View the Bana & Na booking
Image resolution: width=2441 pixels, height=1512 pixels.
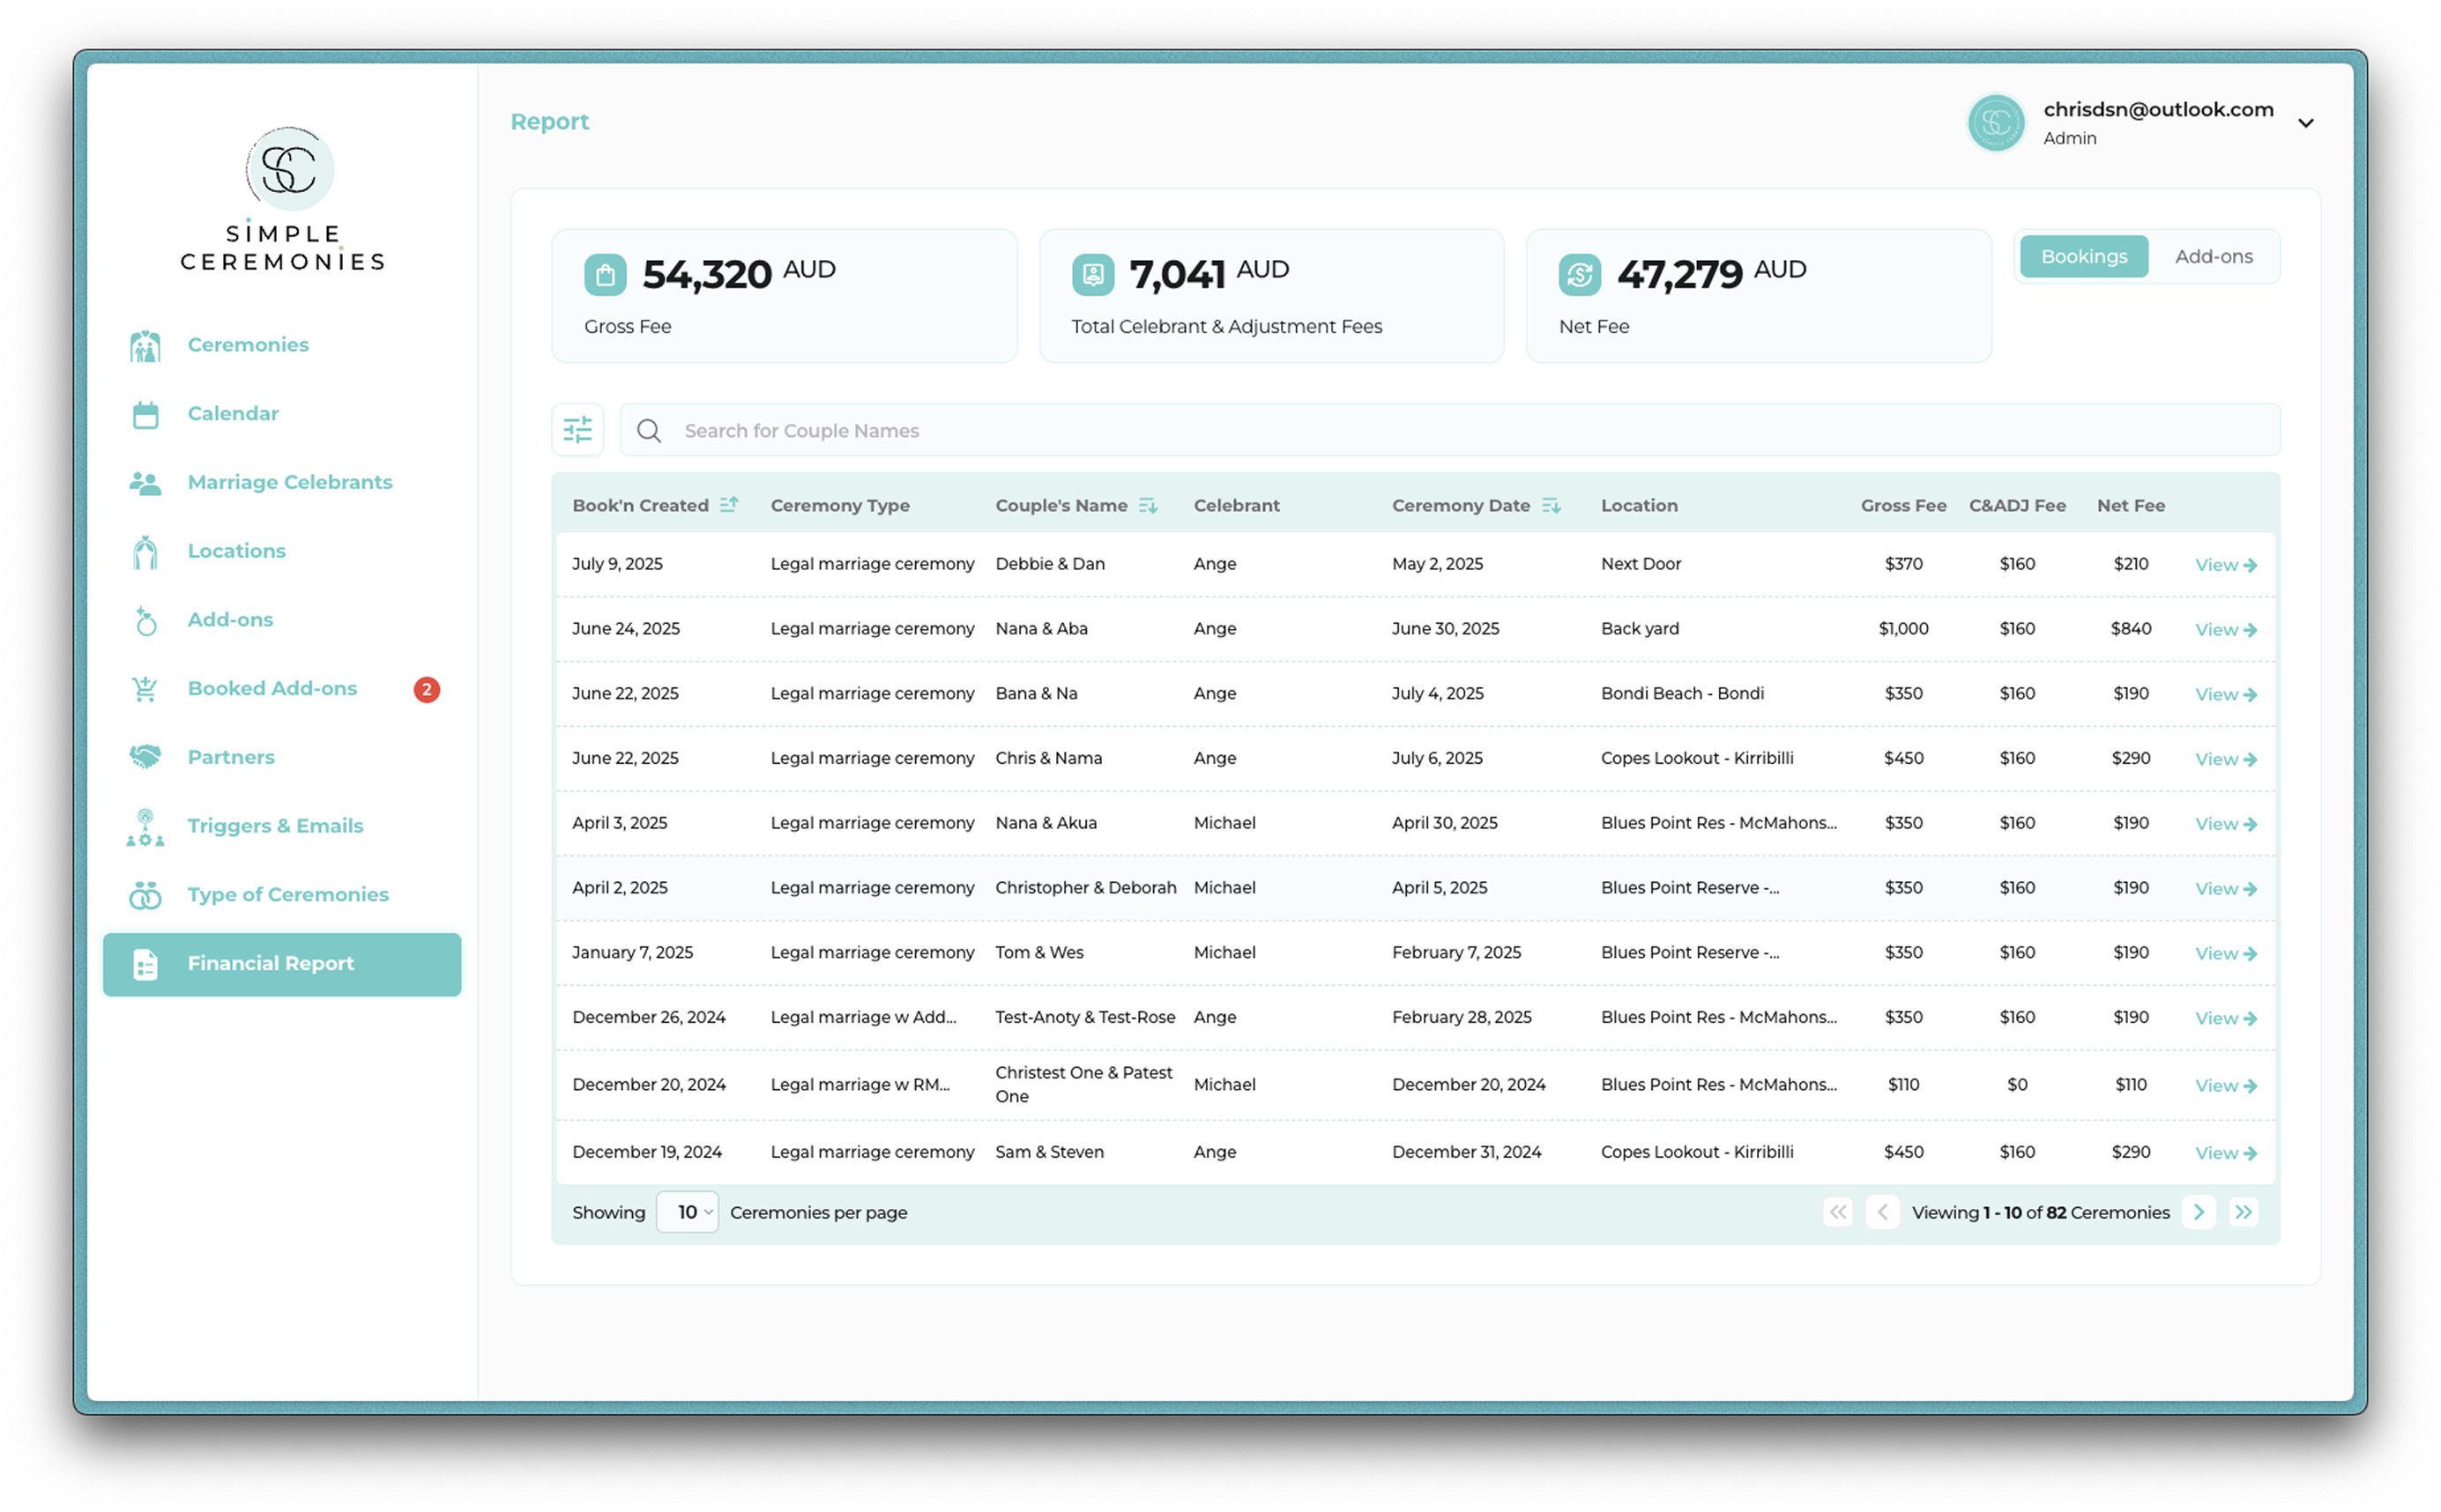tap(2227, 696)
